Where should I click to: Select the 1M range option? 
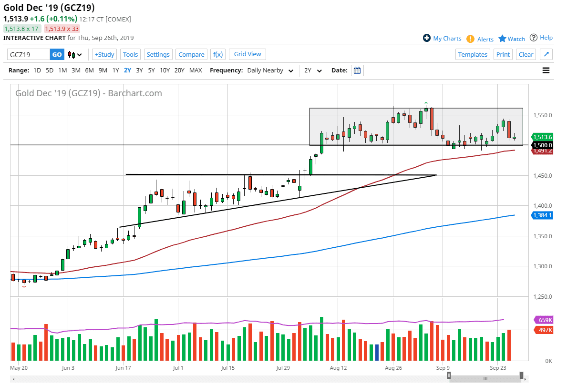62,70
